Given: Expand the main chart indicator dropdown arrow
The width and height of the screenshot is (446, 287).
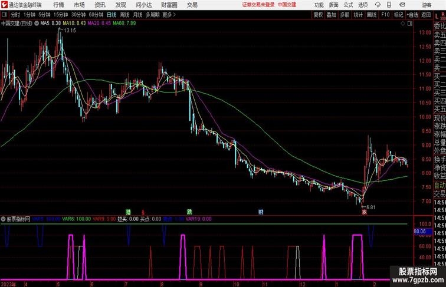Looking at the screenshot, I should [37, 24].
